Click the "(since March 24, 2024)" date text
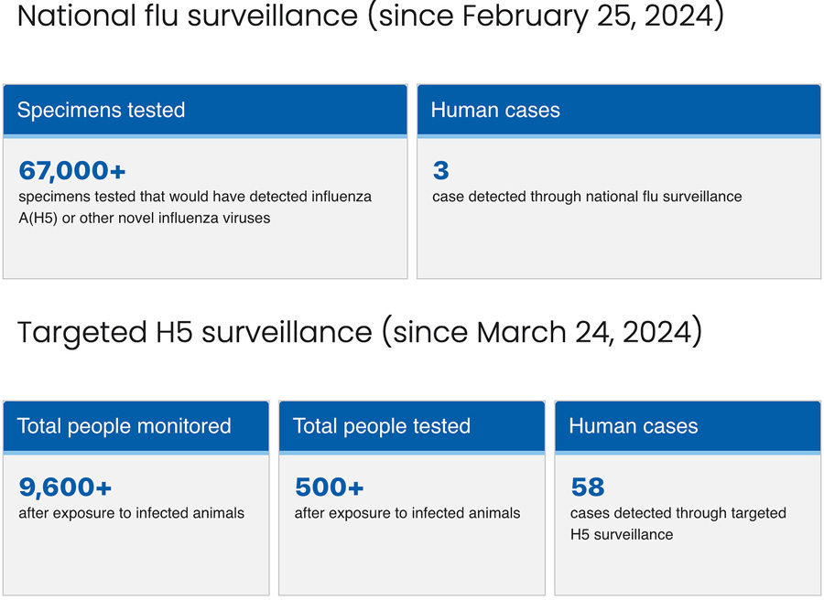The image size is (824, 600). coord(542,332)
